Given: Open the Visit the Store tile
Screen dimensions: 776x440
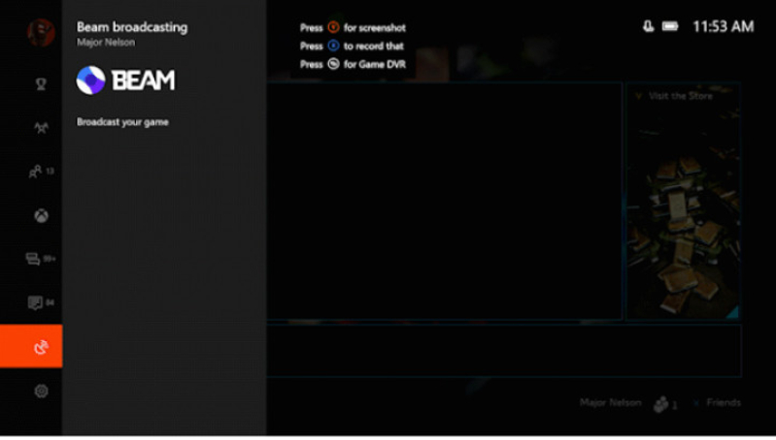Looking at the screenshot, I should 684,201.
